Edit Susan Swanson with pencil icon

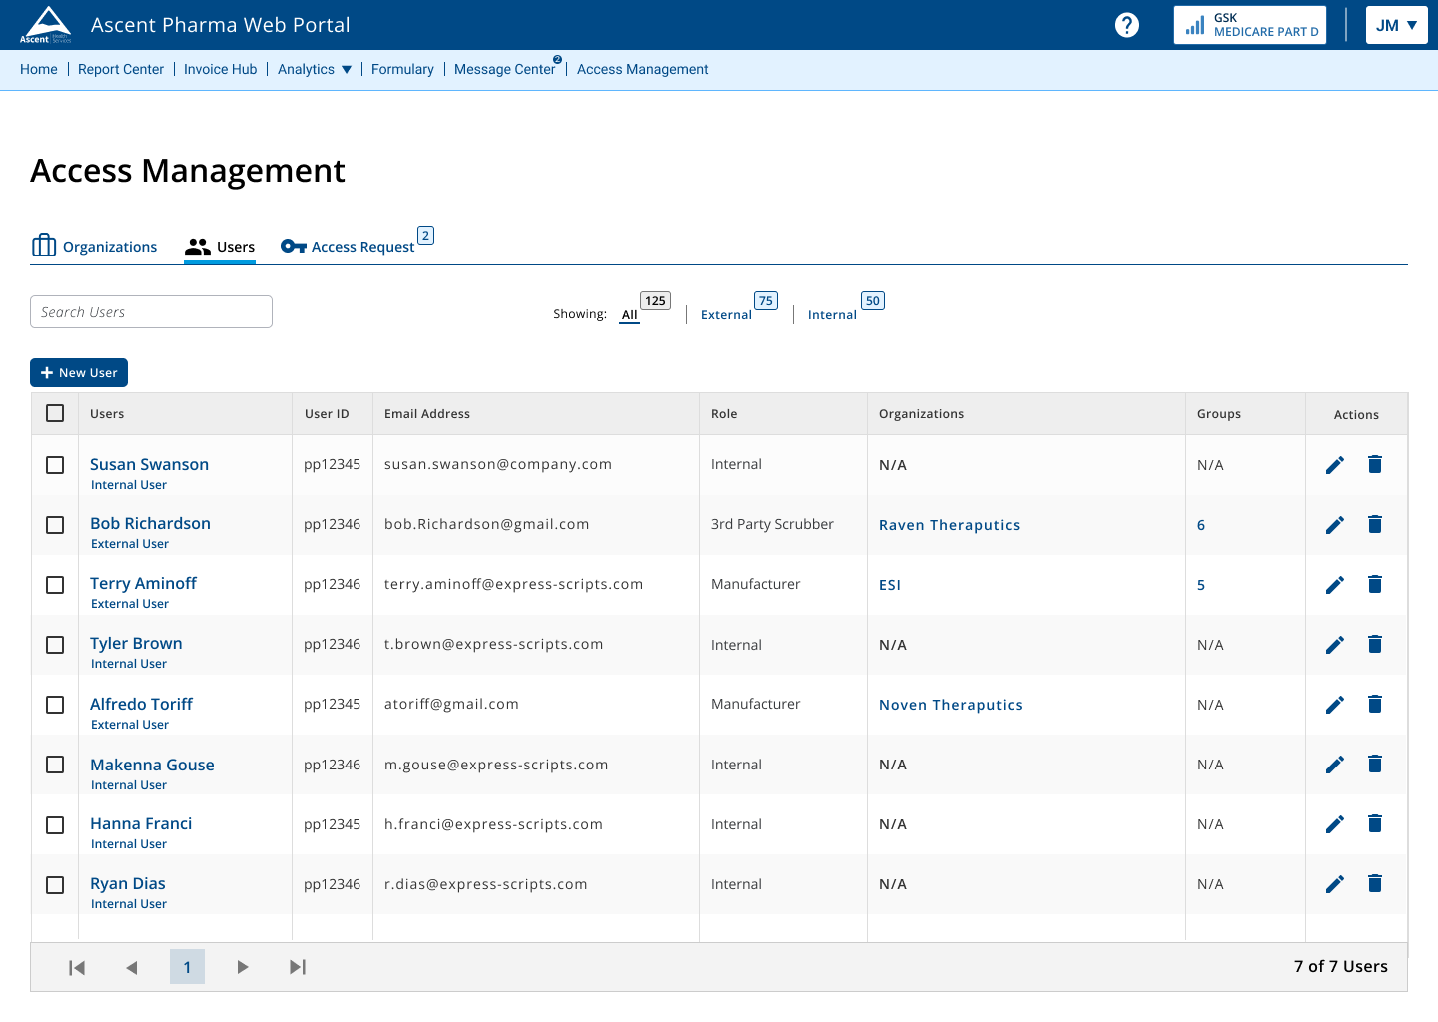click(x=1335, y=465)
